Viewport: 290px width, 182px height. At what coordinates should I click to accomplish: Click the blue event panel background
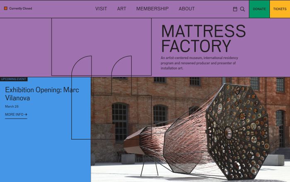point(45,148)
